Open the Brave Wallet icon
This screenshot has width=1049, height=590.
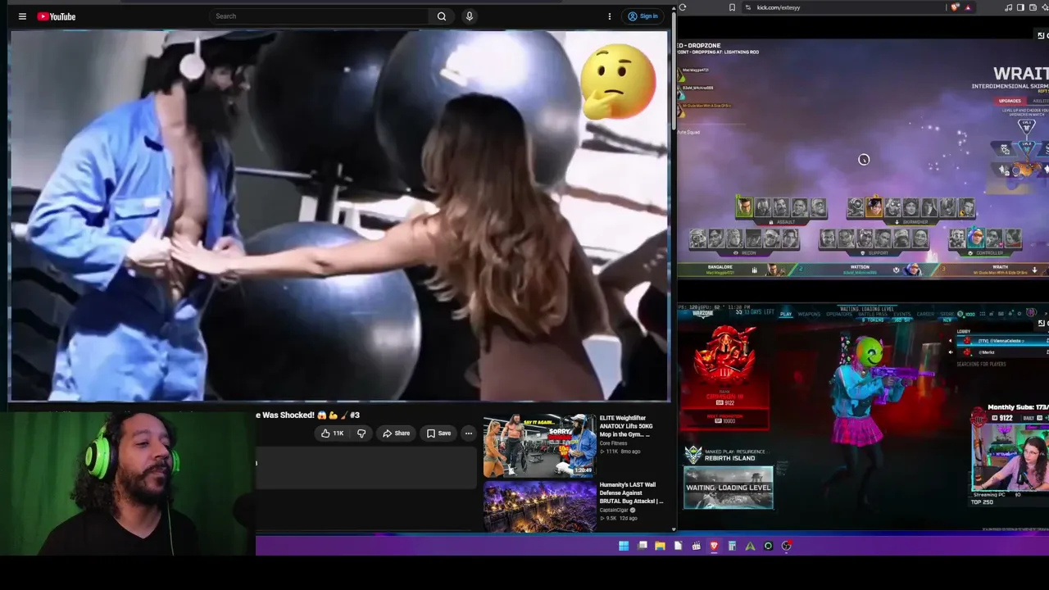coord(1033,7)
